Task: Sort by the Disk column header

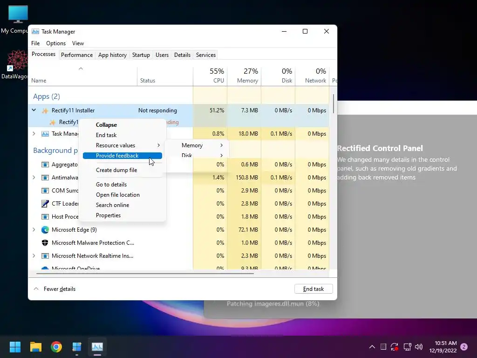Action: pyautogui.click(x=279, y=76)
